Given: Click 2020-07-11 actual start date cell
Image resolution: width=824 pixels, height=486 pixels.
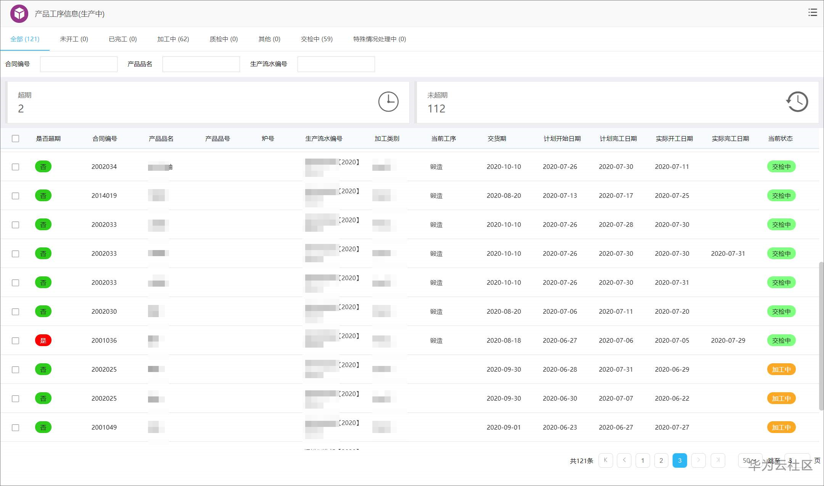Looking at the screenshot, I should [x=672, y=167].
